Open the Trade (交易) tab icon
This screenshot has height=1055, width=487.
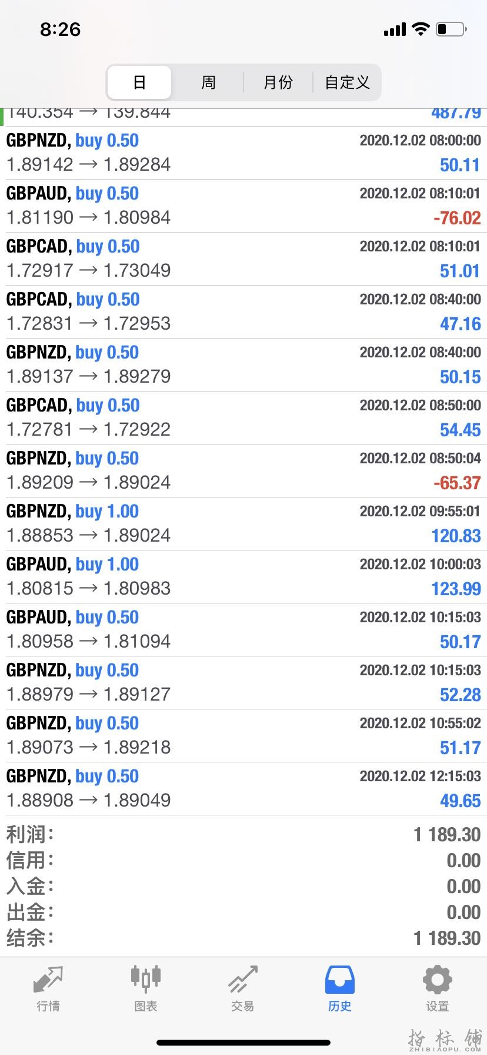tap(243, 980)
